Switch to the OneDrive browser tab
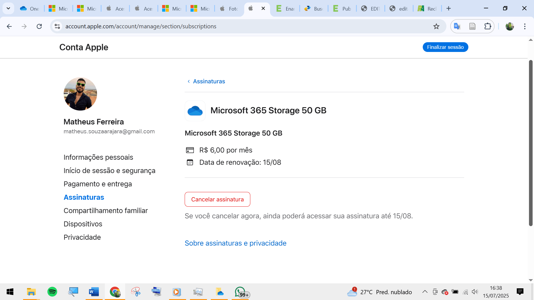 pyautogui.click(x=30, y=9)
